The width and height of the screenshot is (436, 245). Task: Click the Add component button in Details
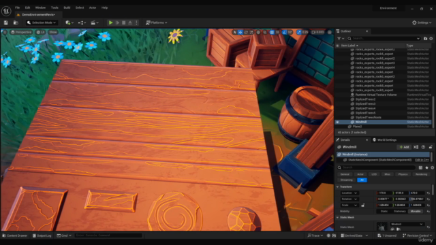click(x=404, y=147)
